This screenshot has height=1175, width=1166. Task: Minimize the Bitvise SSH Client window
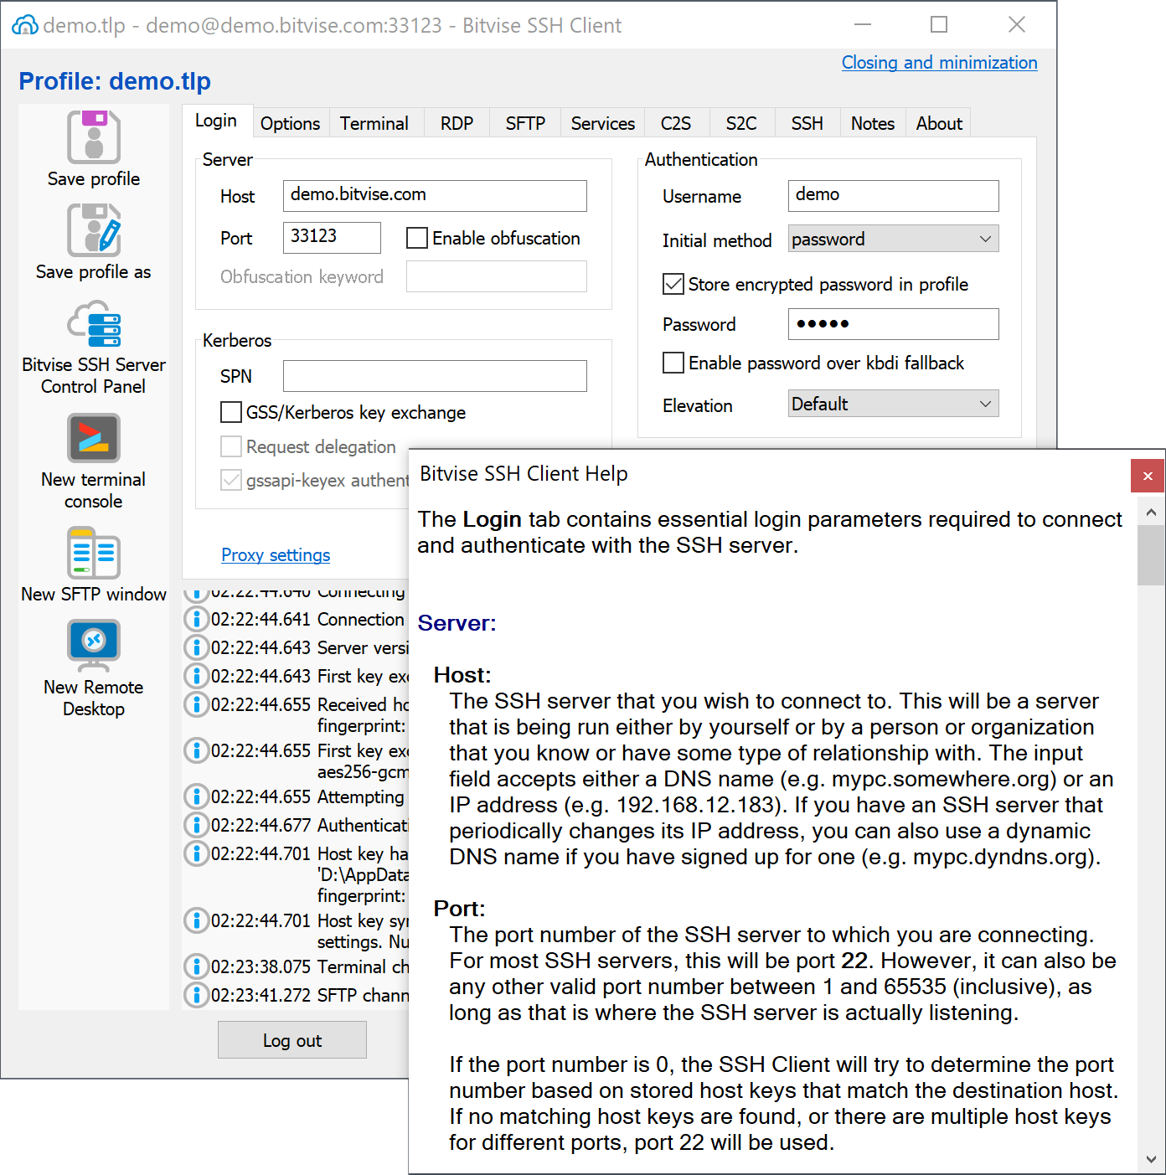point(863,25)
